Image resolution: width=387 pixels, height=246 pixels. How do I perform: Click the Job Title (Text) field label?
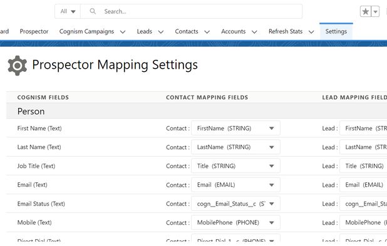(36, 166)
